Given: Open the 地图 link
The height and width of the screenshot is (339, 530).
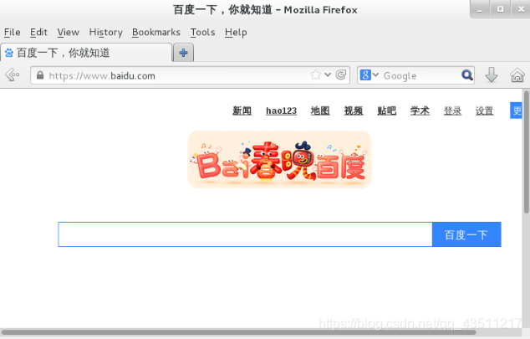Looking at the screenshot, I should pos(320,110).
